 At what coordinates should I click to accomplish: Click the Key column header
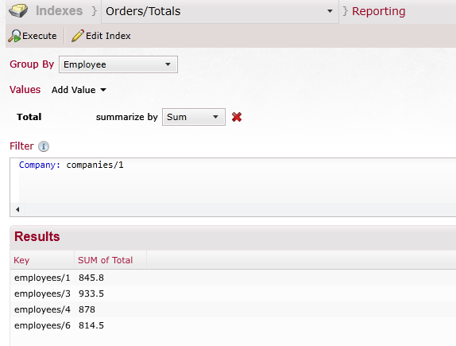click(42, 260)
